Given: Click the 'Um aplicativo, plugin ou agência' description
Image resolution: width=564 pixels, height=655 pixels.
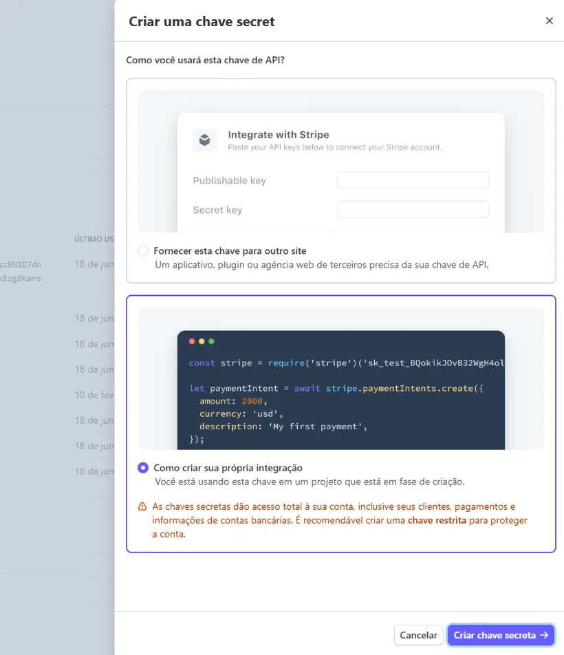Looking at the screenshot, I should 321,265.
